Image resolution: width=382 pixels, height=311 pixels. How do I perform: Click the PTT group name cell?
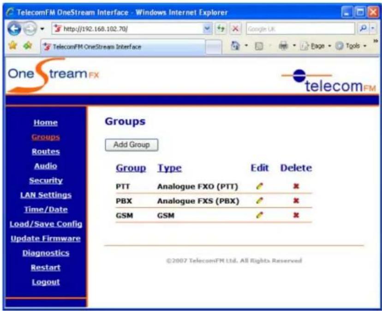(123, 187)
